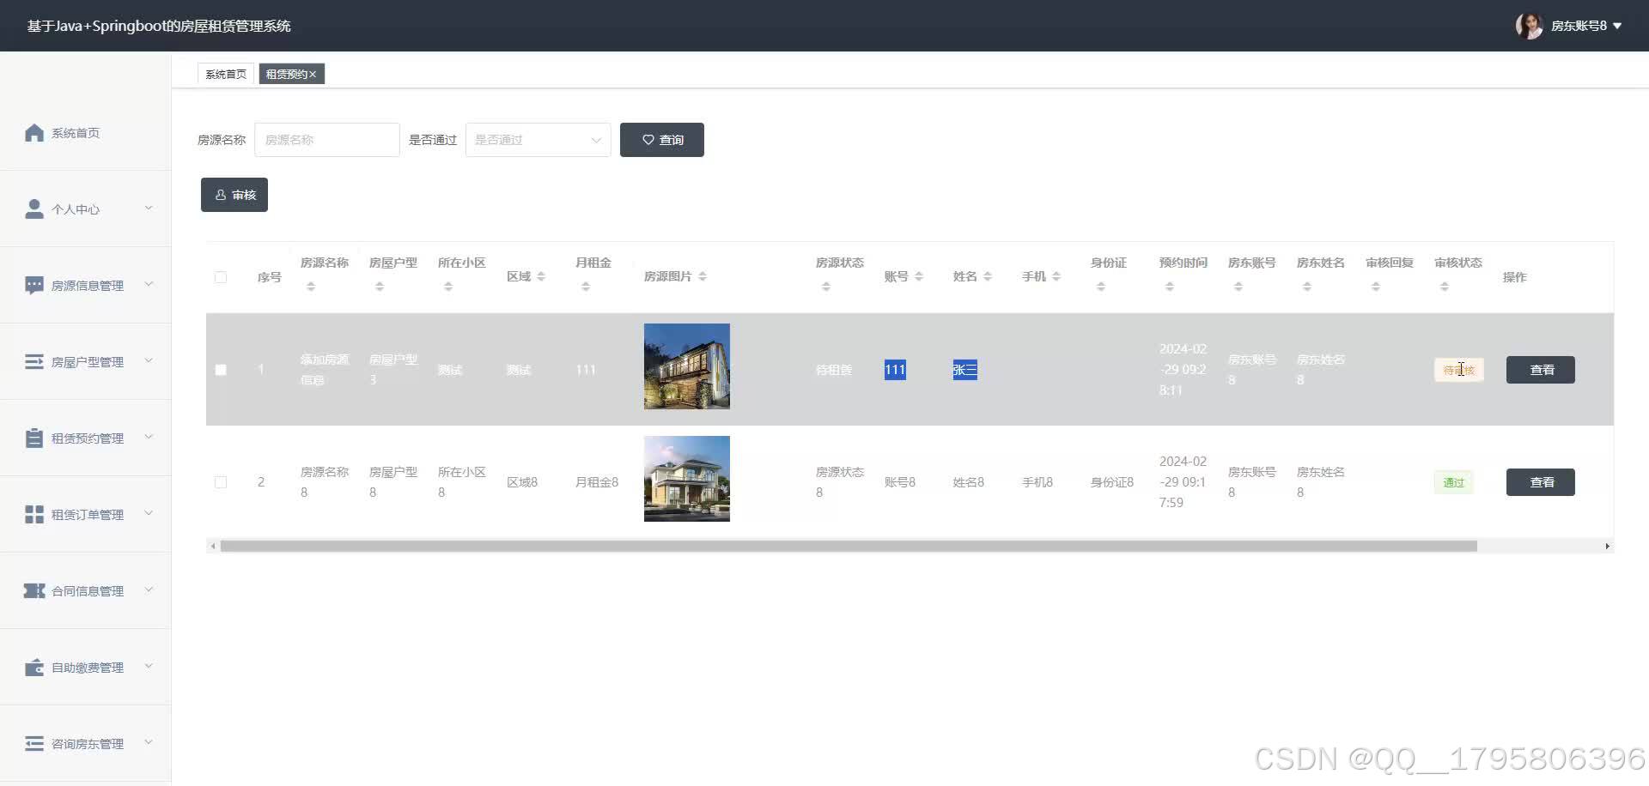Sort by 月租金 column arrows
The image size is (1649, 786).
(586, 287)
